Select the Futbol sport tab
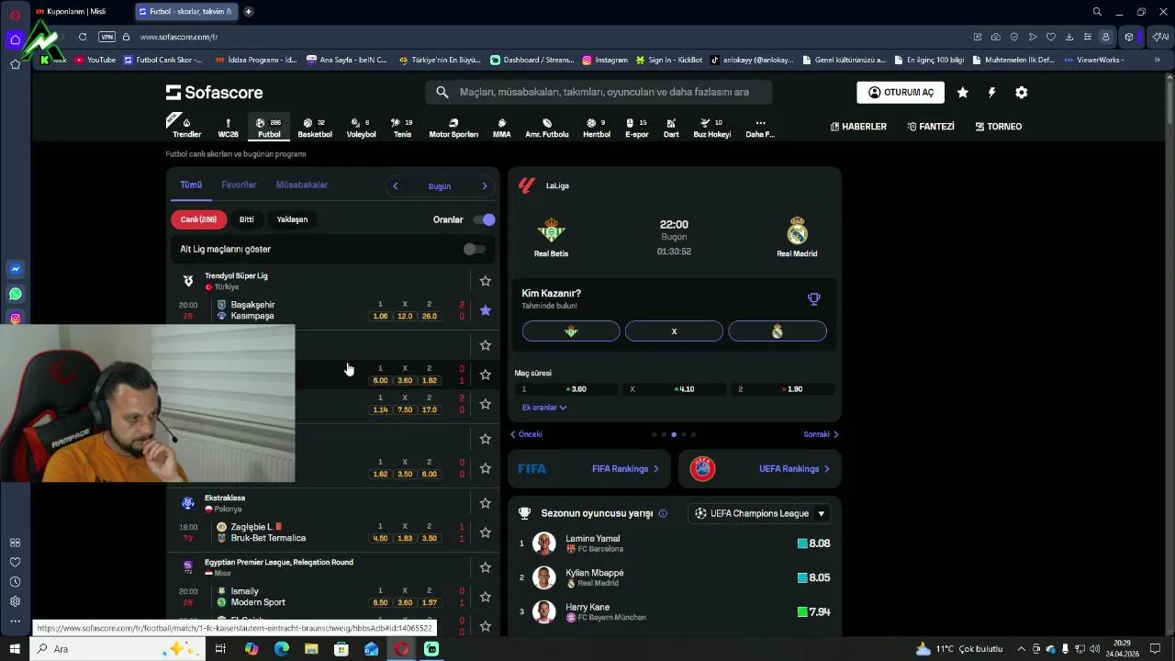Viewport: 1175px width, 661px height. pyautogui.click(x=269, y=128)
